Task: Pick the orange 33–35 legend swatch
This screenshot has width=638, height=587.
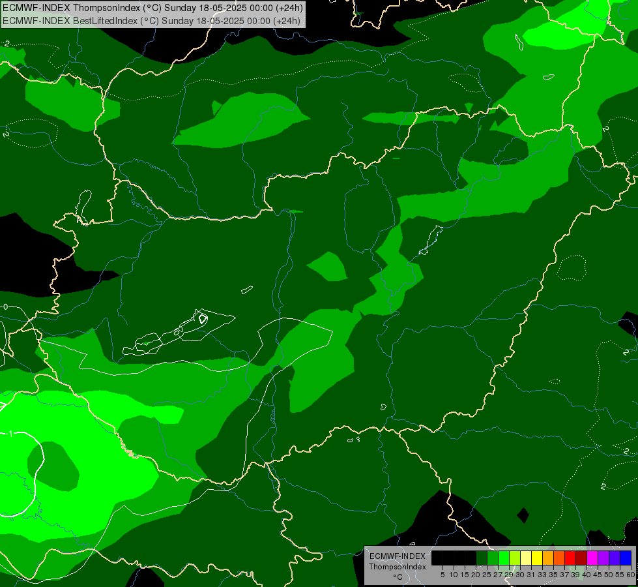Action: pyautogui.click(x=548, y=558)
